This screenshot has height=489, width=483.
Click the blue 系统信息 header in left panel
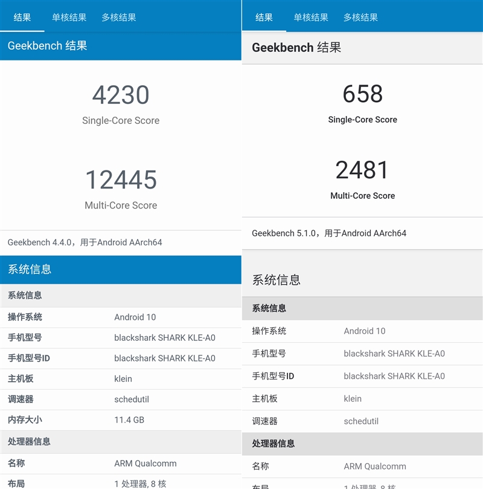tap(121, 270)
